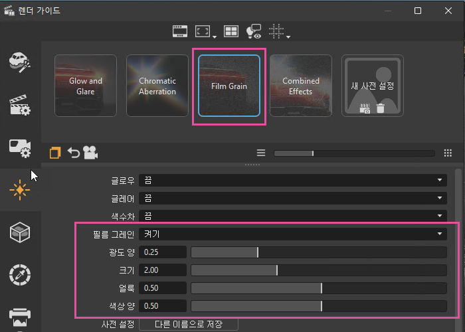Open the car with brush sidebar section
This screenshot has height=332, width=465.
point(20,62)
